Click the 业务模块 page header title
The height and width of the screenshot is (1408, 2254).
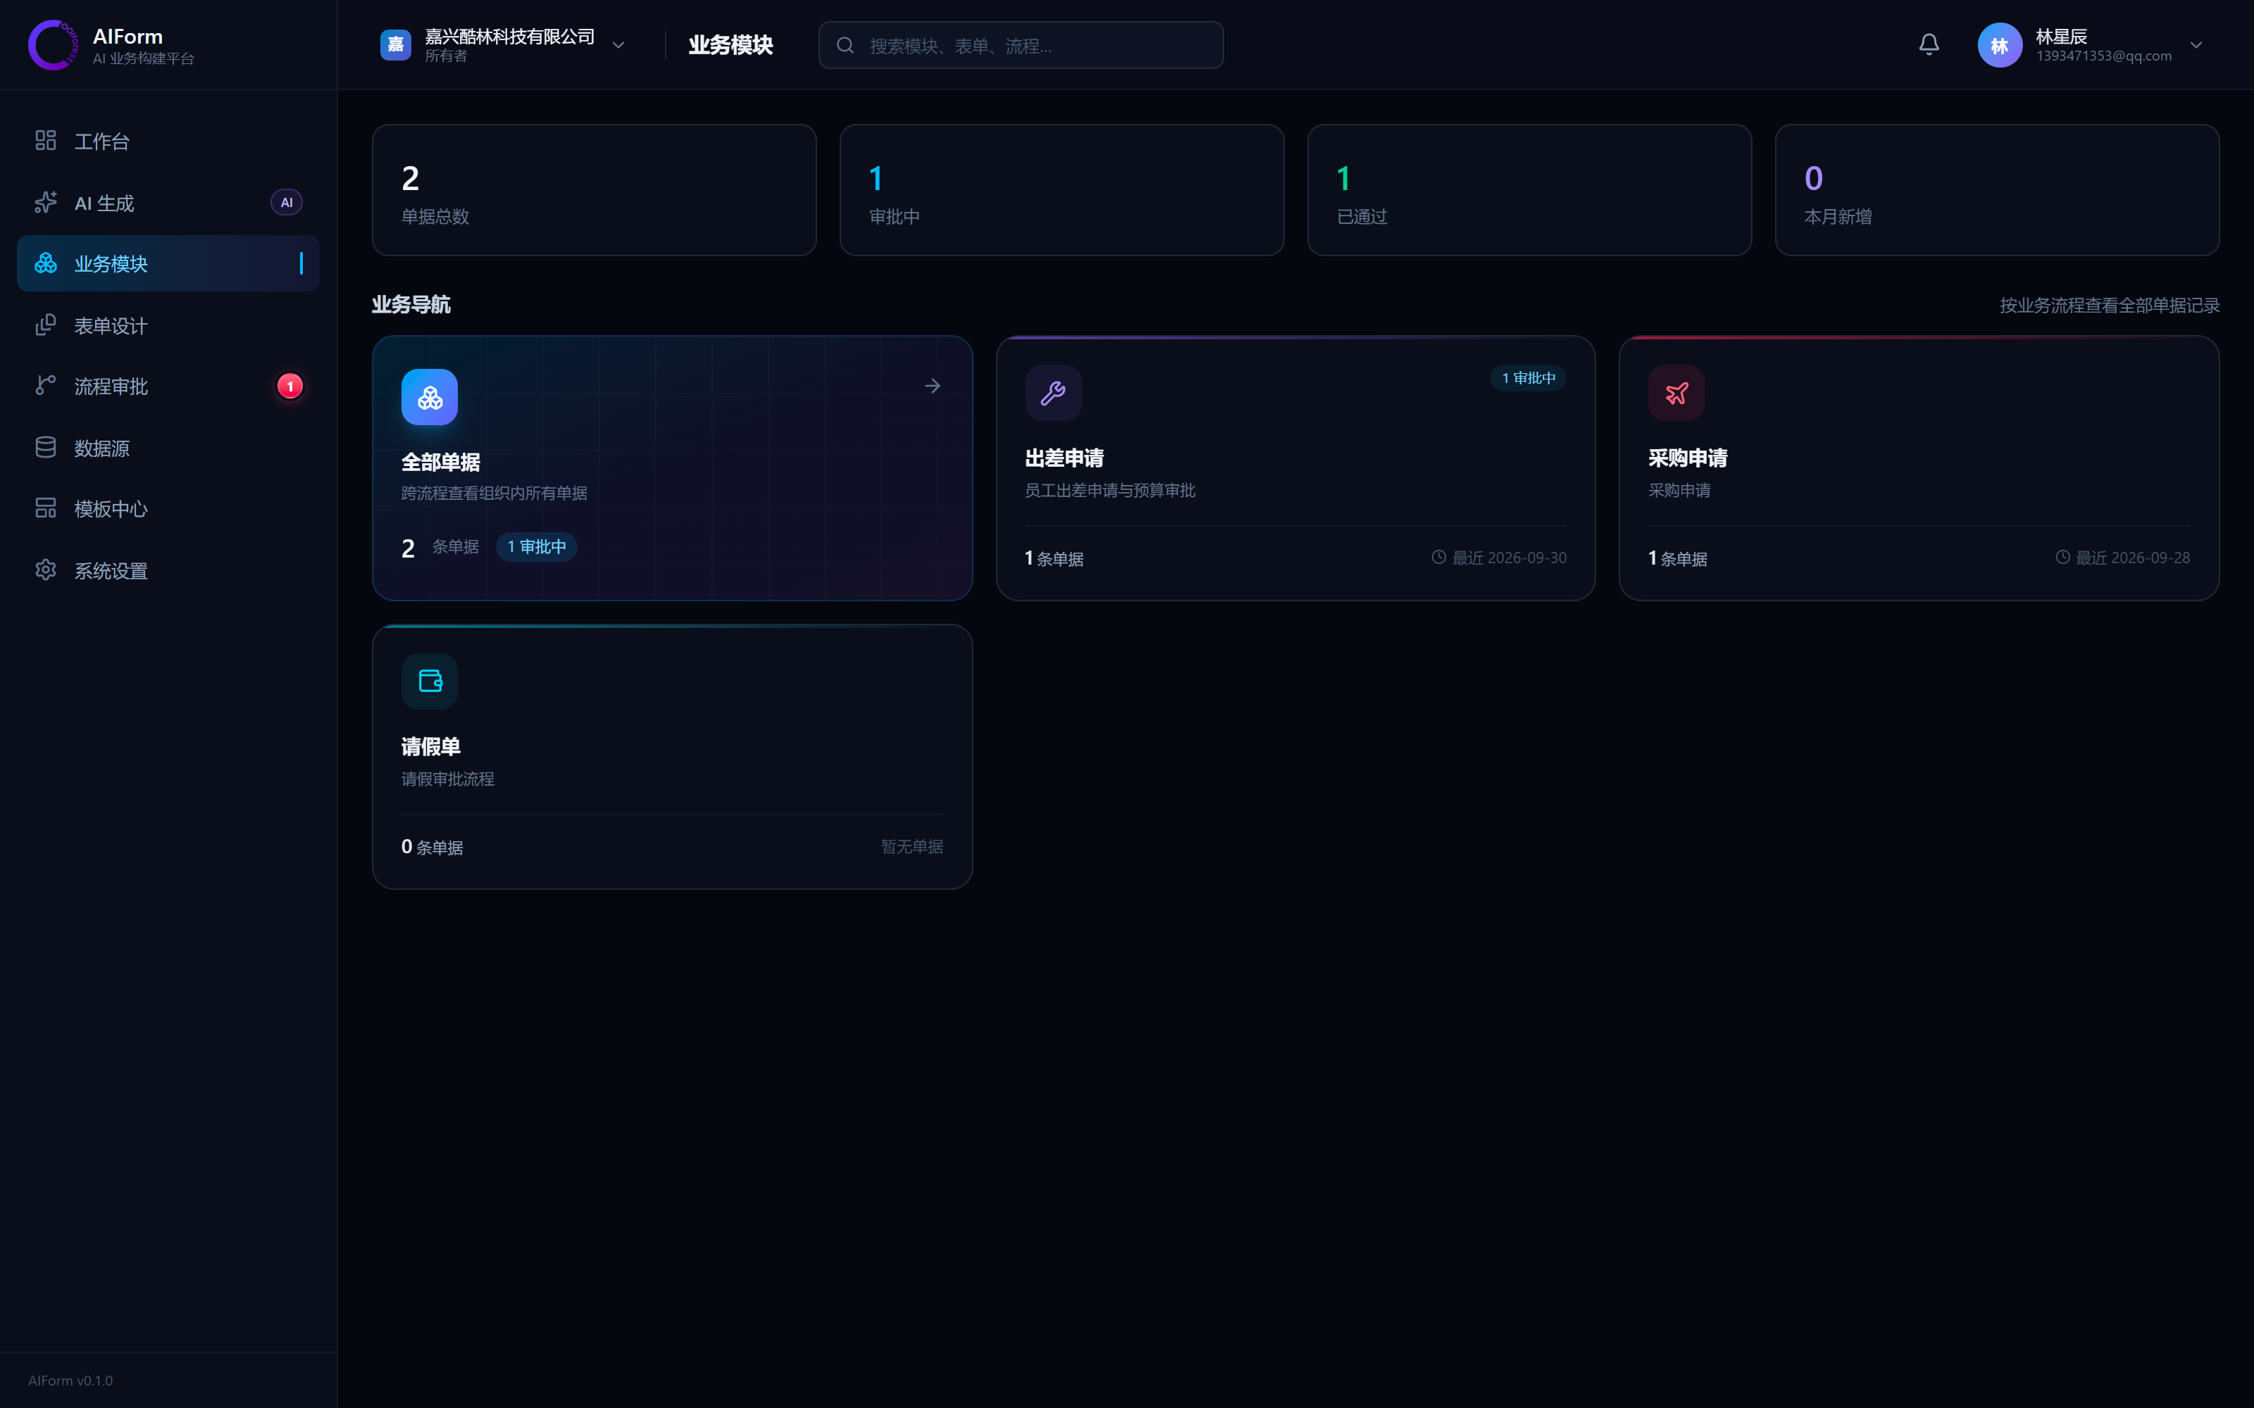pyautogui.click(x=730, y=44)
